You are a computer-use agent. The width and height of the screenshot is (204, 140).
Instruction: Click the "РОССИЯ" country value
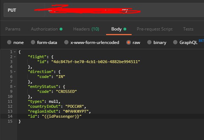point(75,106)
